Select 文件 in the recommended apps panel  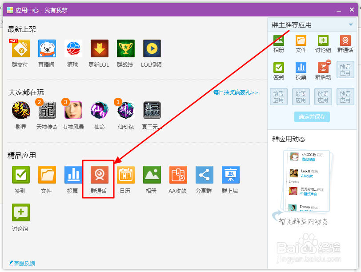(301, 40)
